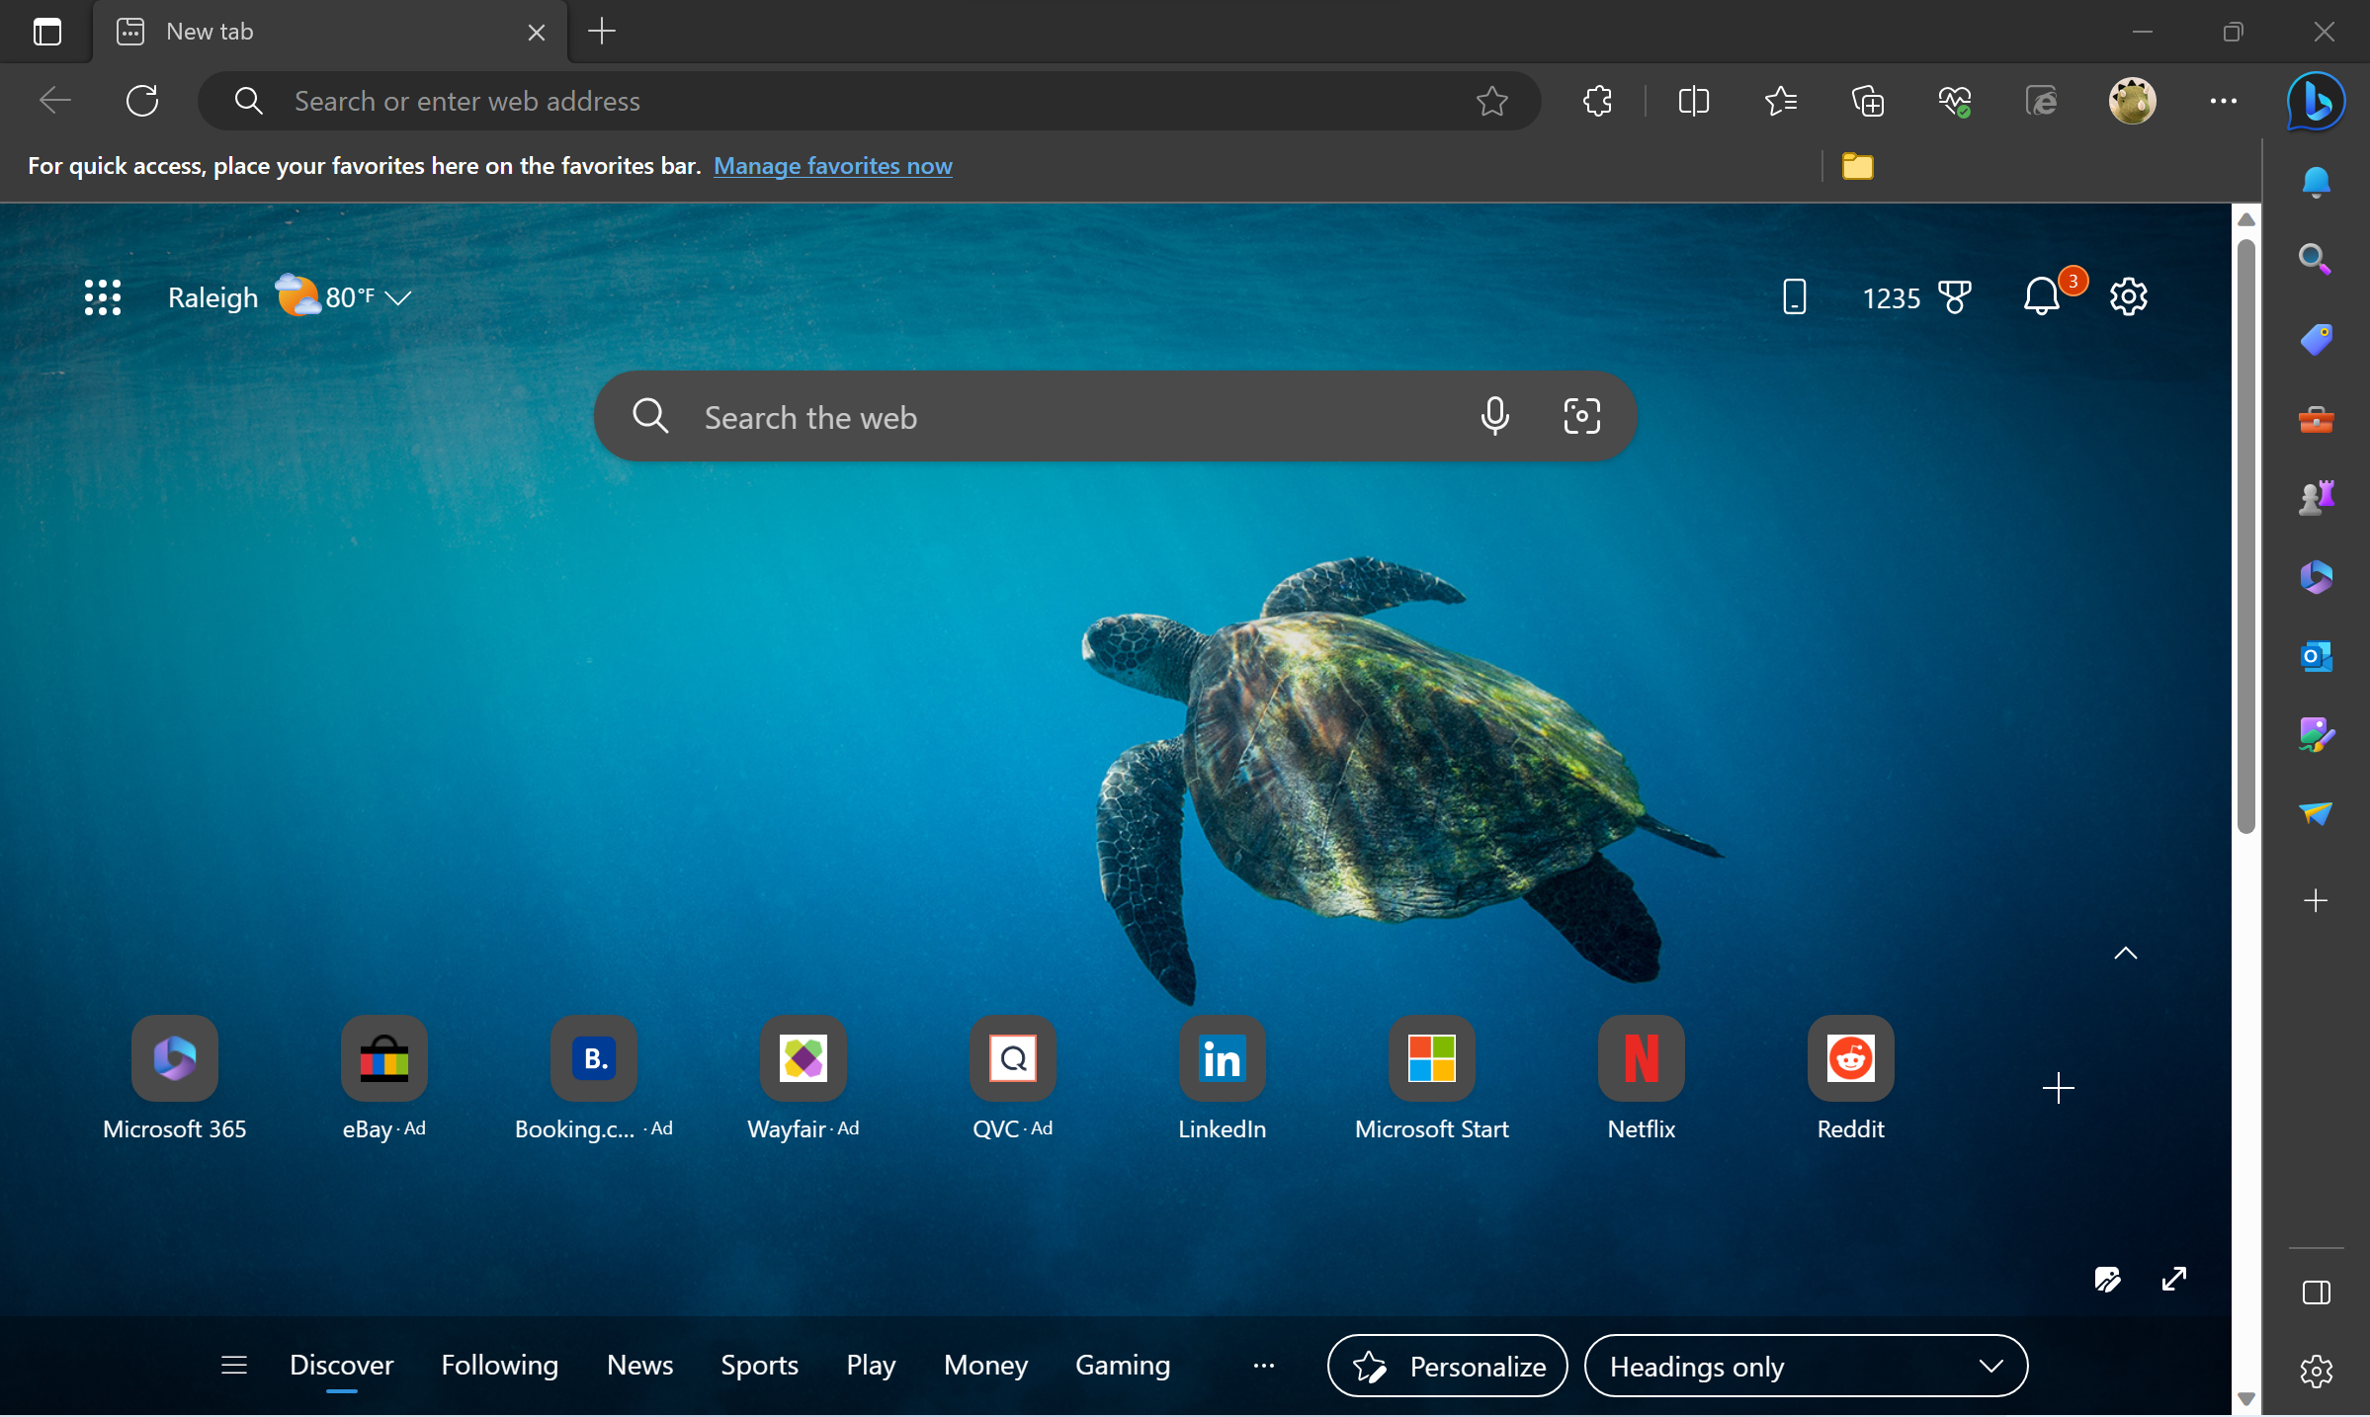Toggle split screen view
Screen dimensions: 2370x1417
click(x=1693, y=101)
